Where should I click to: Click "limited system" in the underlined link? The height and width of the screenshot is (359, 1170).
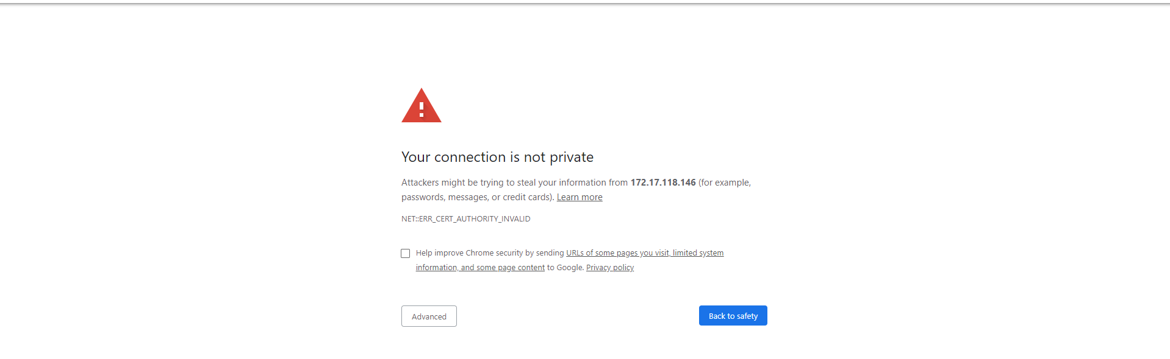click(698, 253)
